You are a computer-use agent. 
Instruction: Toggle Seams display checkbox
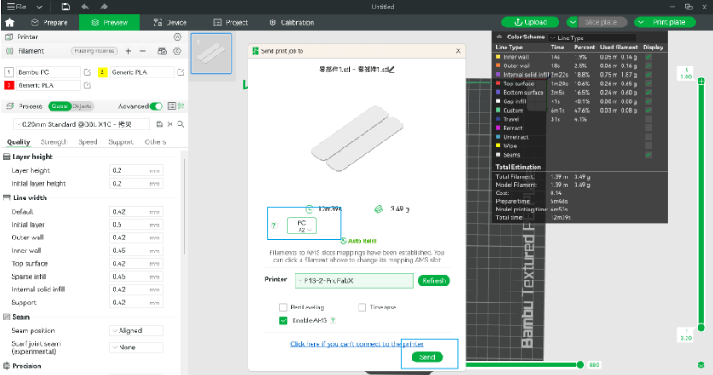648,155
